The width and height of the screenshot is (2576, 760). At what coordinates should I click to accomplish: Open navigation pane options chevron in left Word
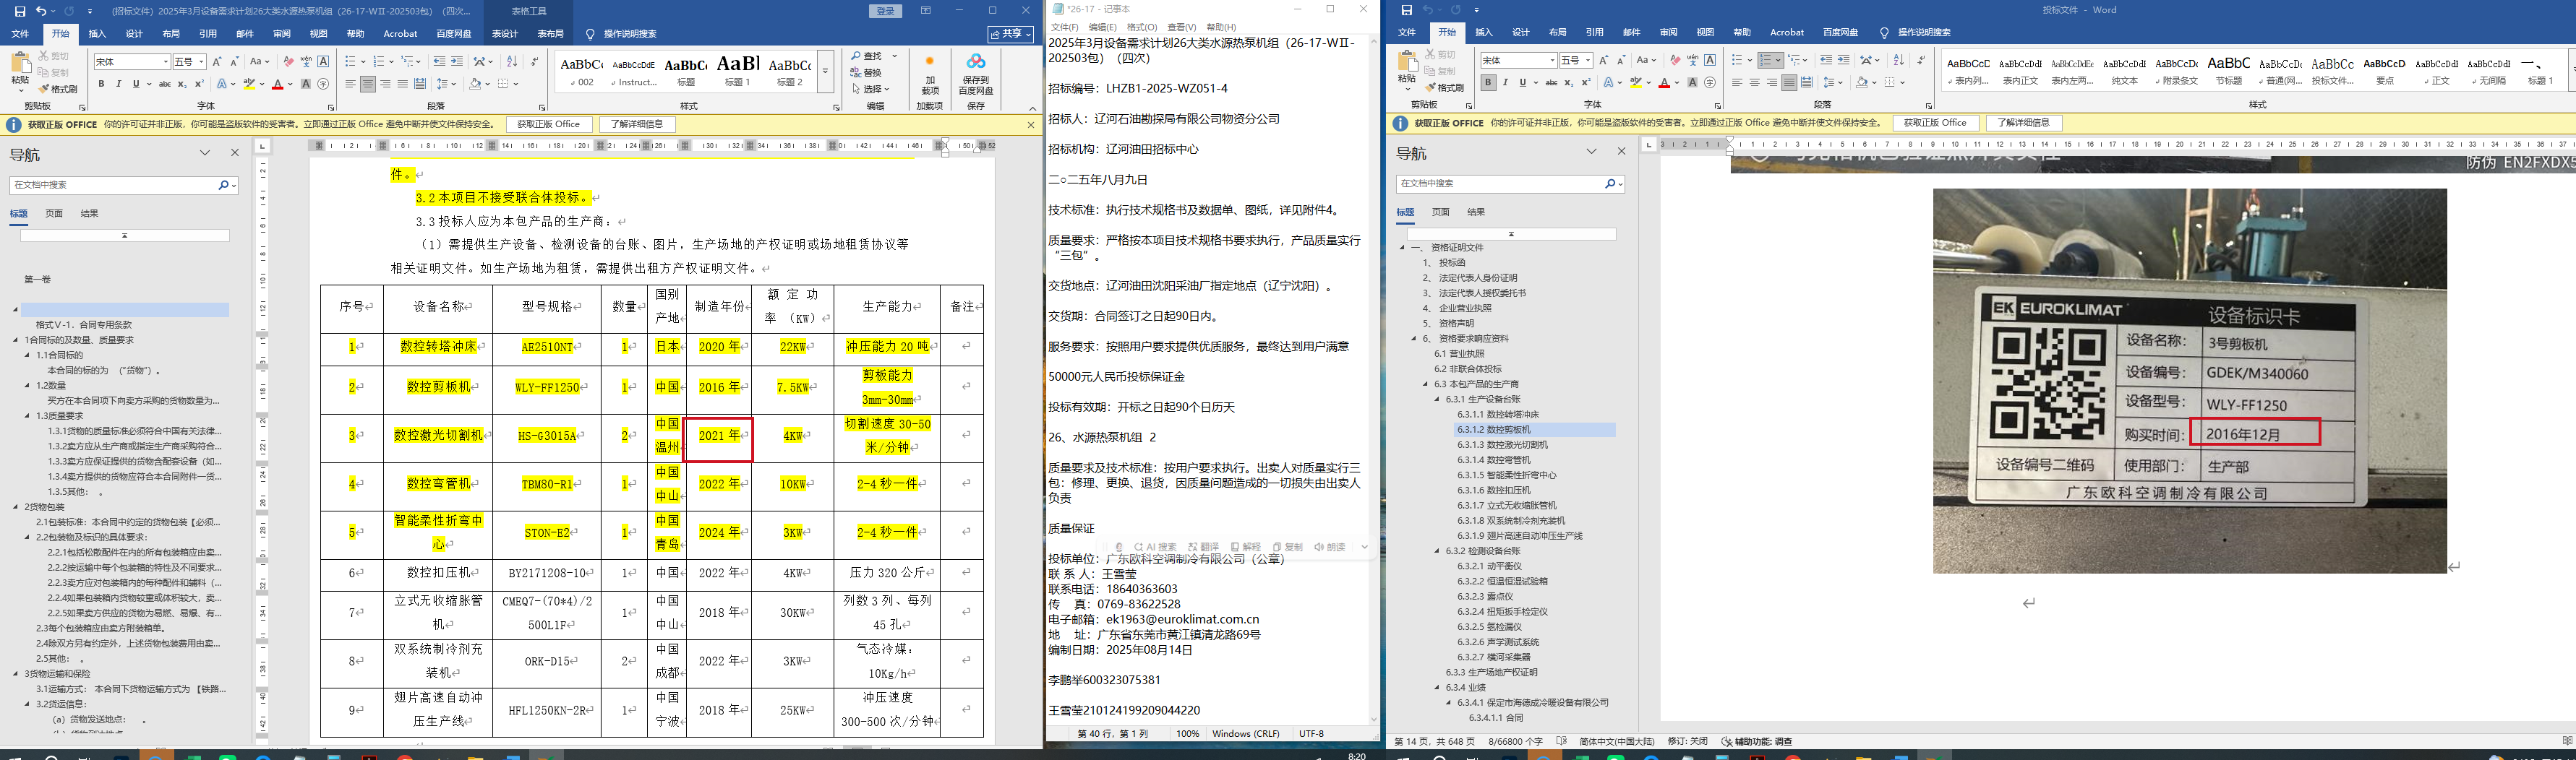point(205,153)
